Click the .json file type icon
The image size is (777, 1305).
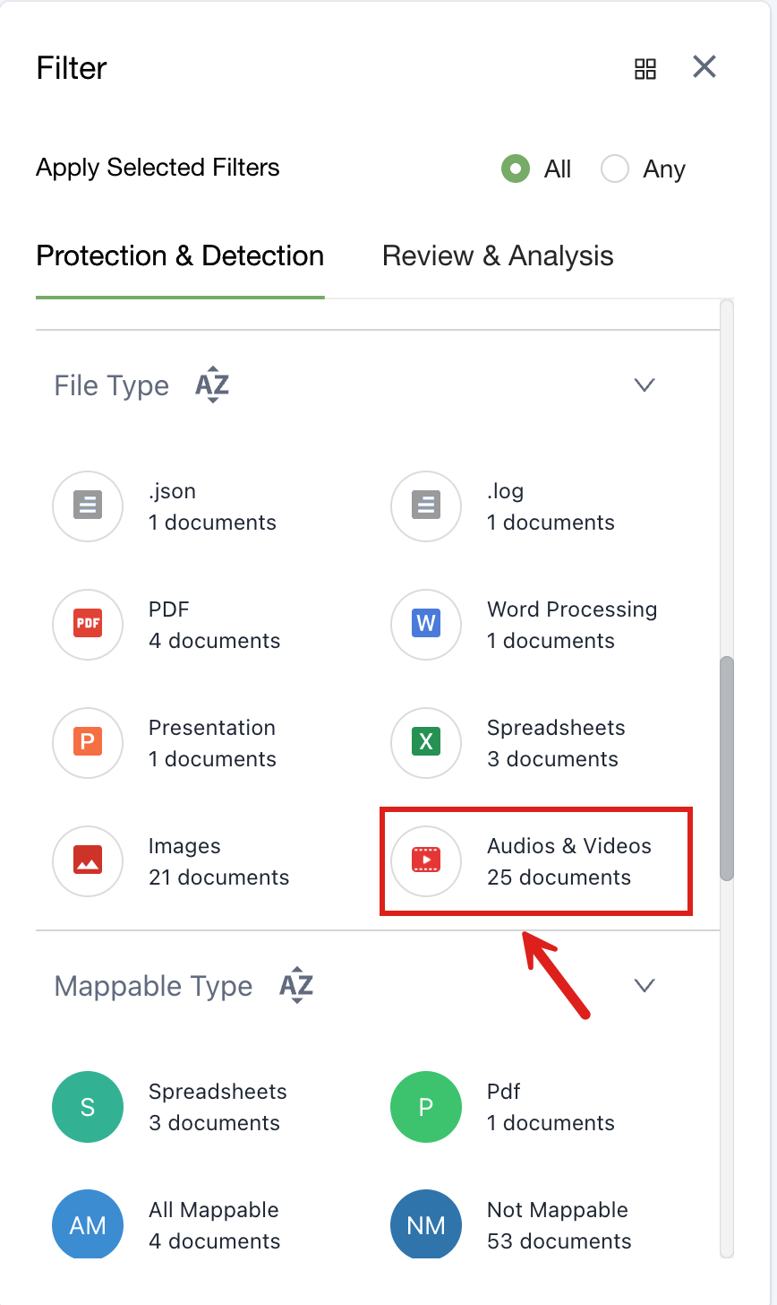(x=88, y=506)
